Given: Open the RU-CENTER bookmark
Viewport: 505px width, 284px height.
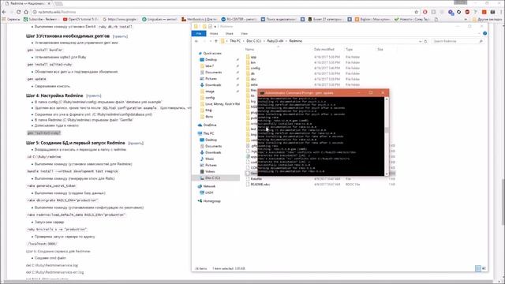Looking at the screenshot, I should click(x=238, y=19).
